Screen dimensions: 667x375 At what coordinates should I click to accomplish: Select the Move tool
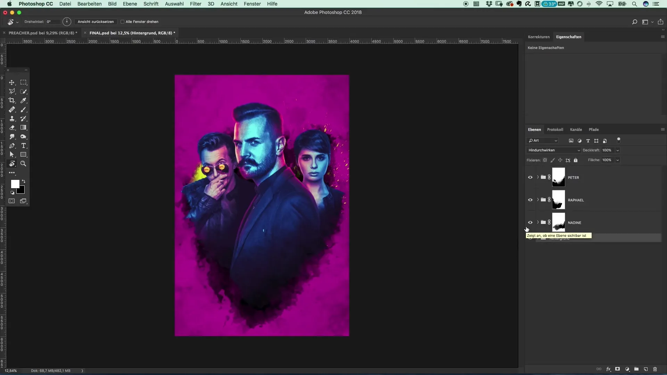tap(12, 82)
